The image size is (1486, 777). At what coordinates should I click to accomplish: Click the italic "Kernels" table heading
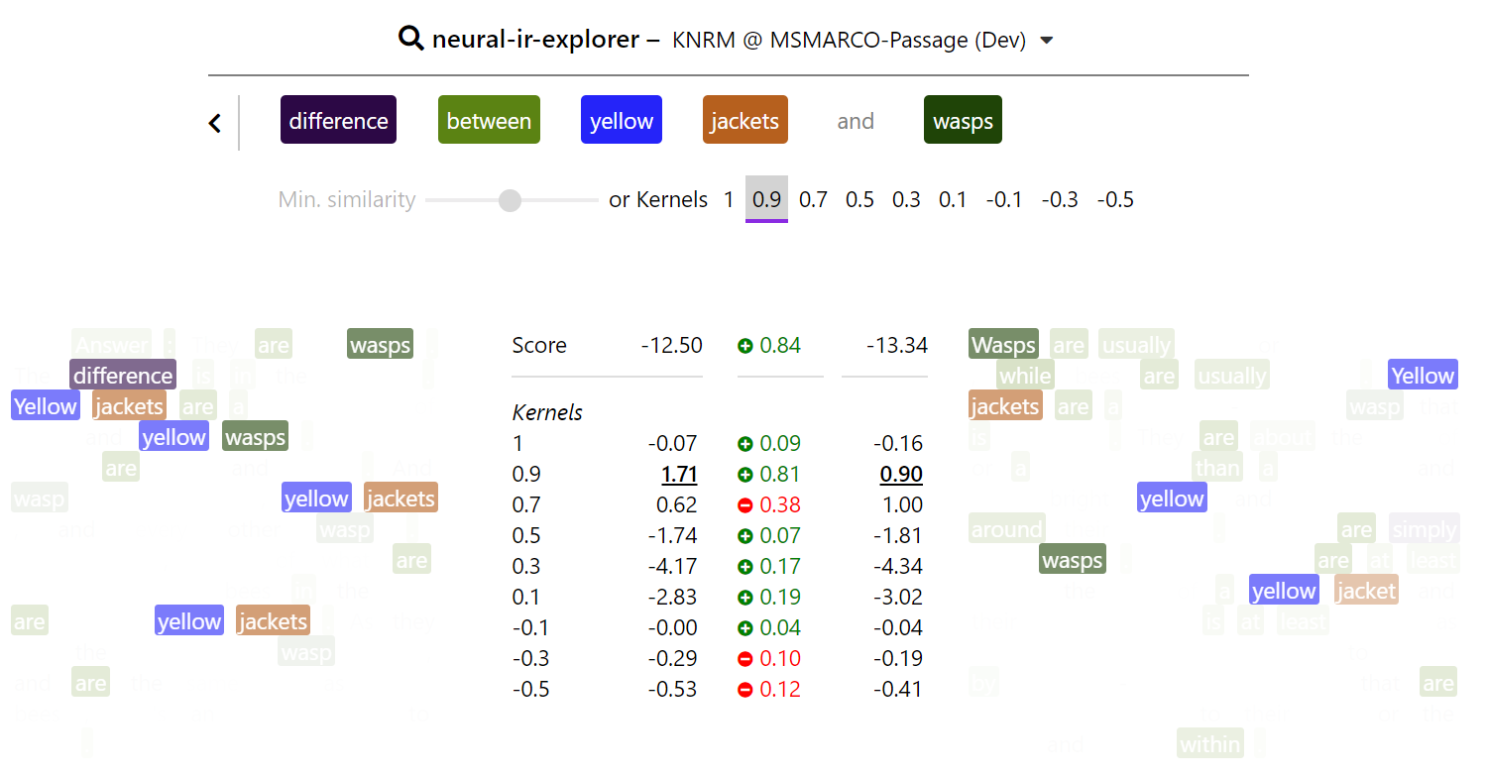click(x=547, y=412)
